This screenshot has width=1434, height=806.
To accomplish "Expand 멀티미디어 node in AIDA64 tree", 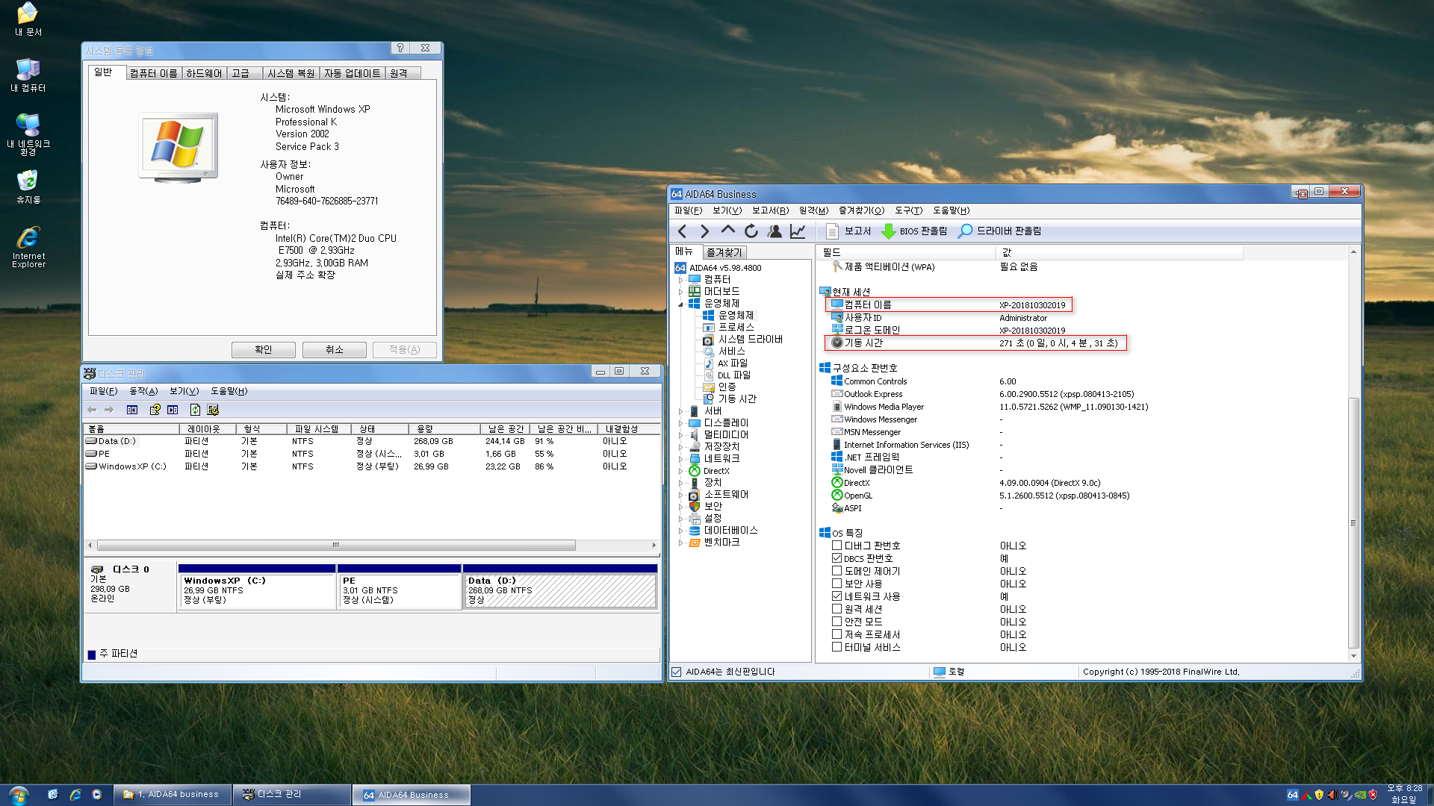I will click(680, 435).
